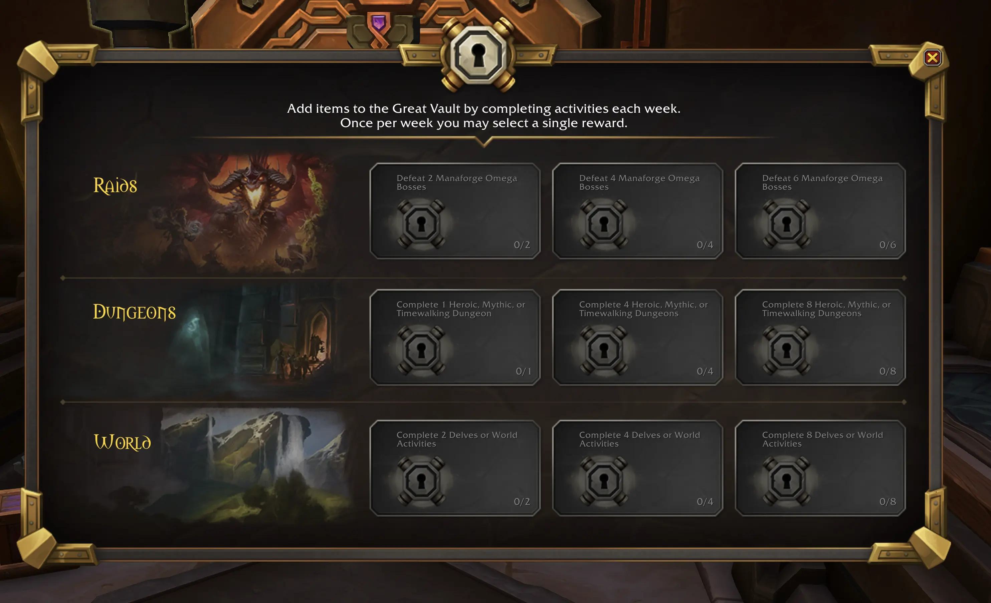Click lock icon for Defeat 6 Manaforge Omega Bosses
This screenshot has width=991, height=603.
pyautogui.click(x=786, y=224)
